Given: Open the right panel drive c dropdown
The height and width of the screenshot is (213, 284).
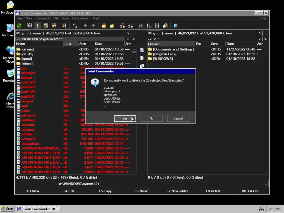Looking at the screenshot, I should (154, 34).
